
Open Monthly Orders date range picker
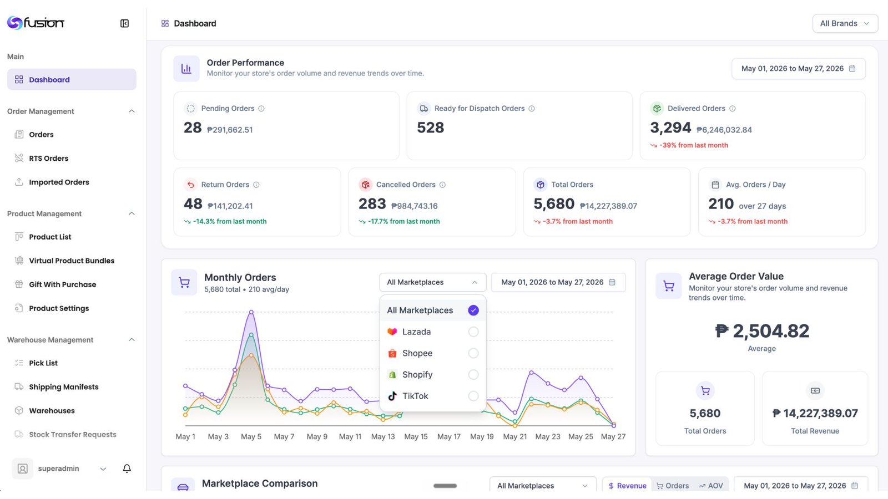tap(558, 282)
